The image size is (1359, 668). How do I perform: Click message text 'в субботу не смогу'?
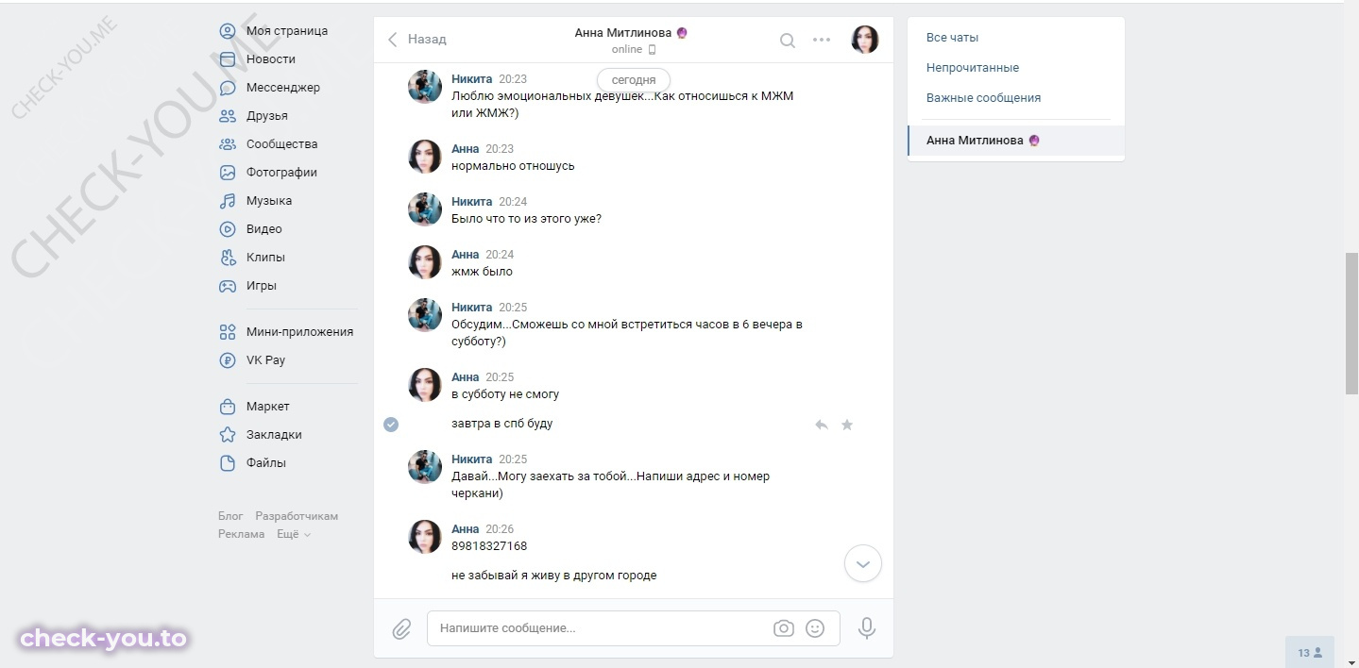click(505, 394)
